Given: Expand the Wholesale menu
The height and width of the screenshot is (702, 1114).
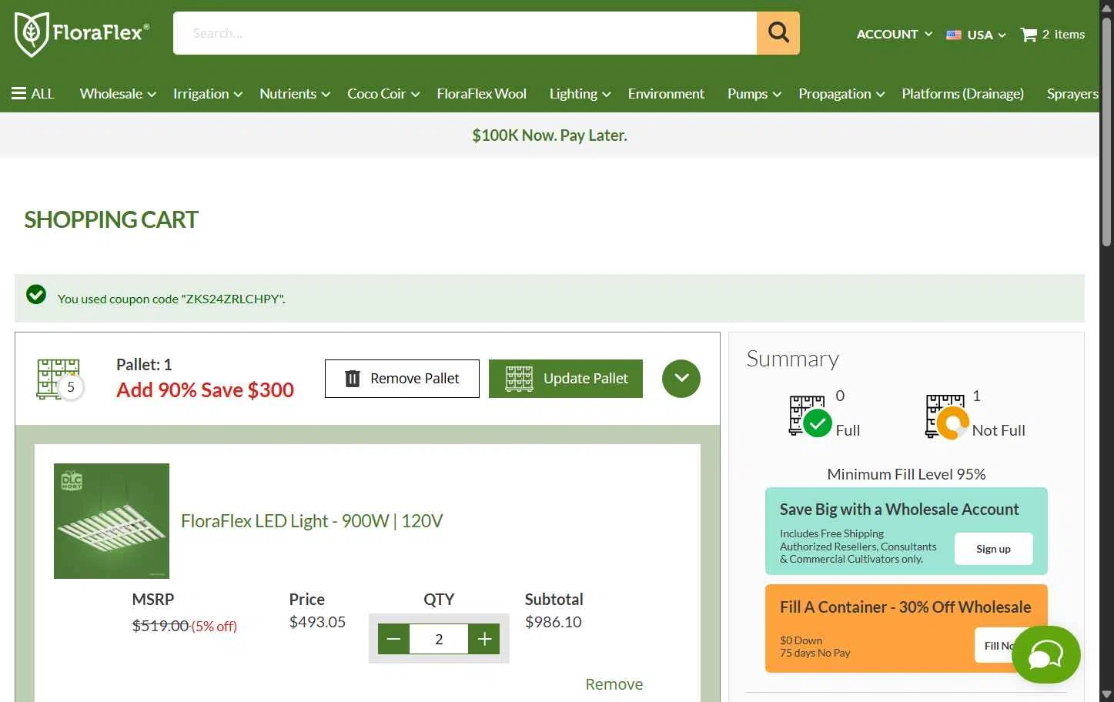Looking at the screenshot, I should (x=118, y=94).
